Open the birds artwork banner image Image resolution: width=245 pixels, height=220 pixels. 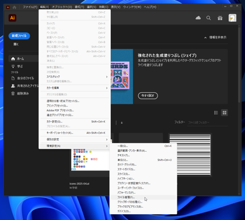122,76
